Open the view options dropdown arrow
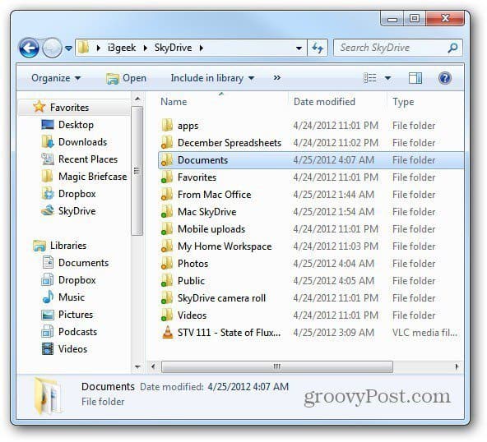 387,78
